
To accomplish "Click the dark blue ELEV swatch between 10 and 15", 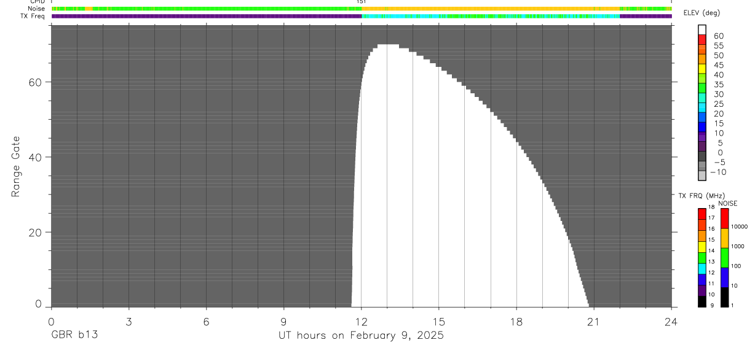I will point(702,127).
